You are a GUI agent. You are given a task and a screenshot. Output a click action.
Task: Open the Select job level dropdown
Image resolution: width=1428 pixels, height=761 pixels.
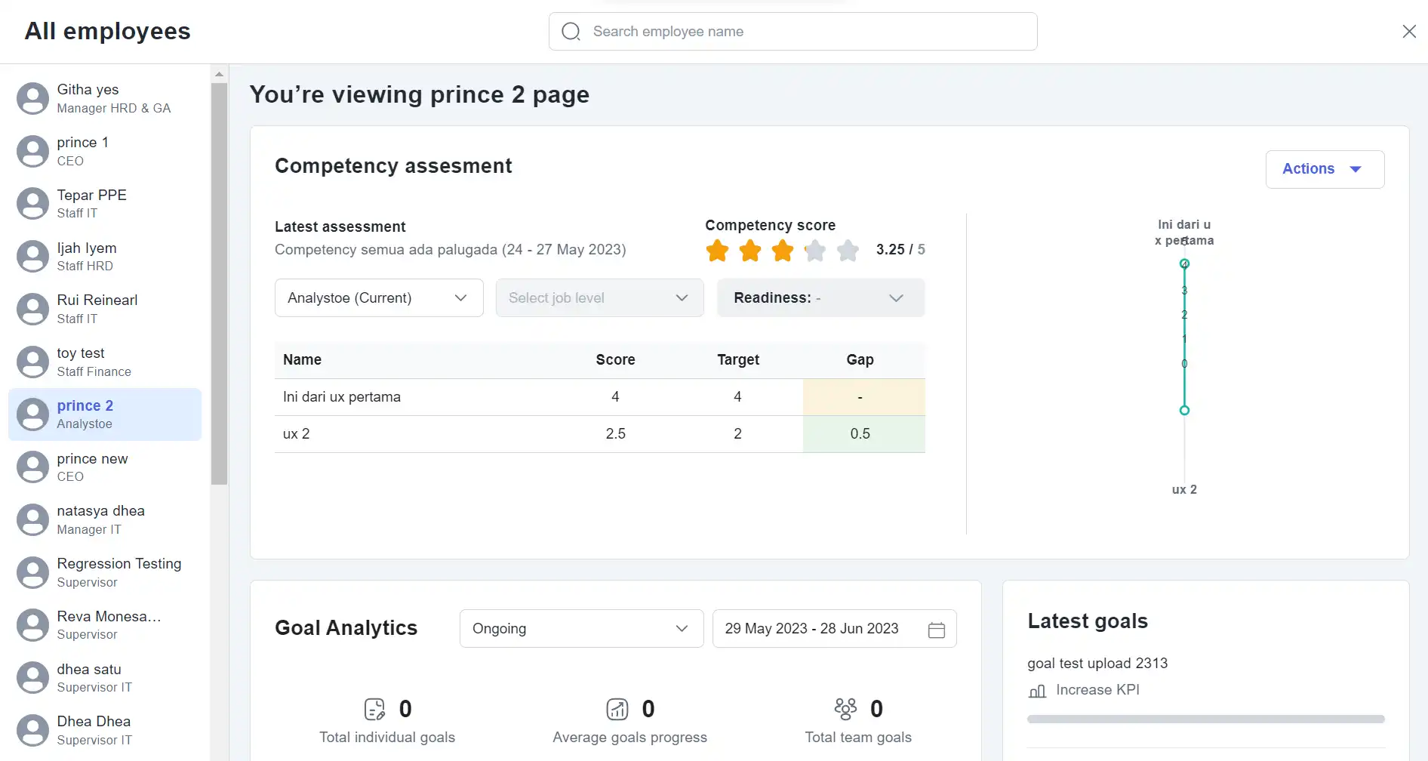[599, 298]
